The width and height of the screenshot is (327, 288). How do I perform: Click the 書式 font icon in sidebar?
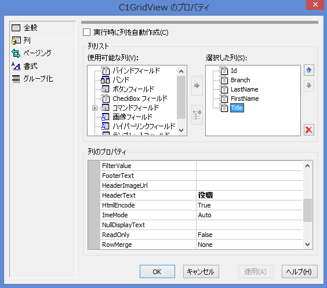coord(16,66)
